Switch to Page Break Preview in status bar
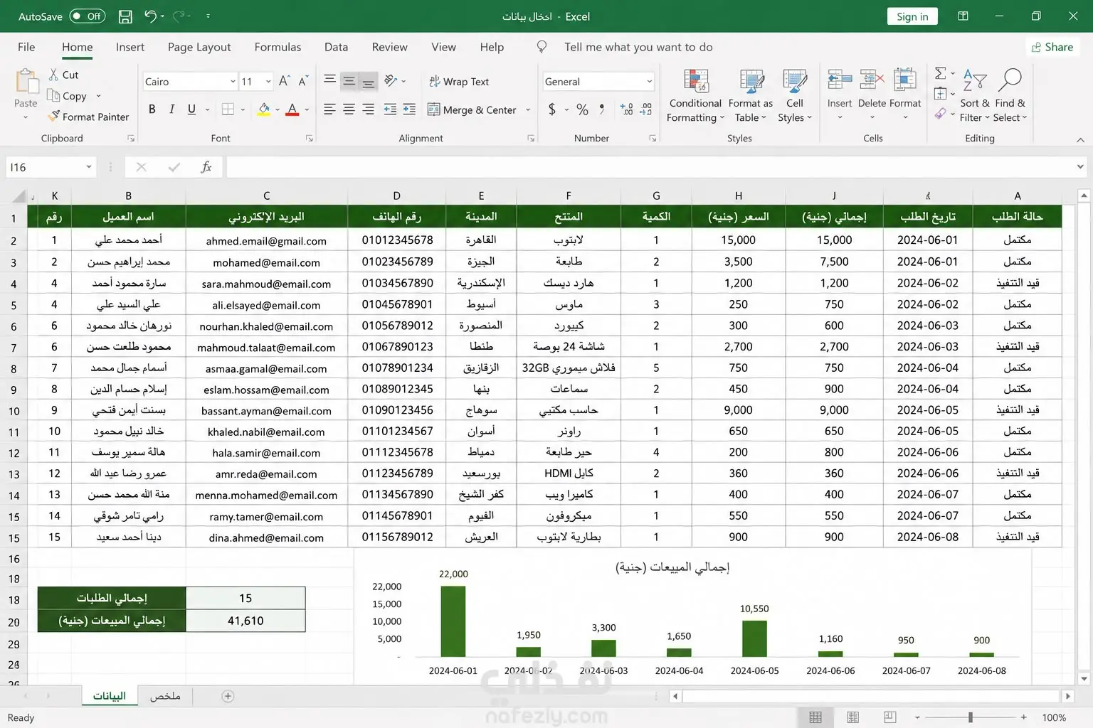Image resolution: width=1093 pixels, height=728 pixels. click(x=889, y=717)
